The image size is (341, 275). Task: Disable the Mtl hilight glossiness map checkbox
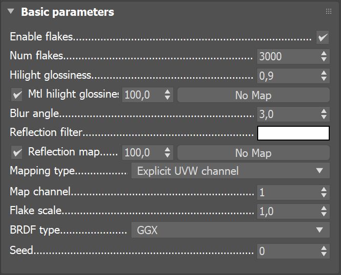pyautogui.click(x=17, y=95)
